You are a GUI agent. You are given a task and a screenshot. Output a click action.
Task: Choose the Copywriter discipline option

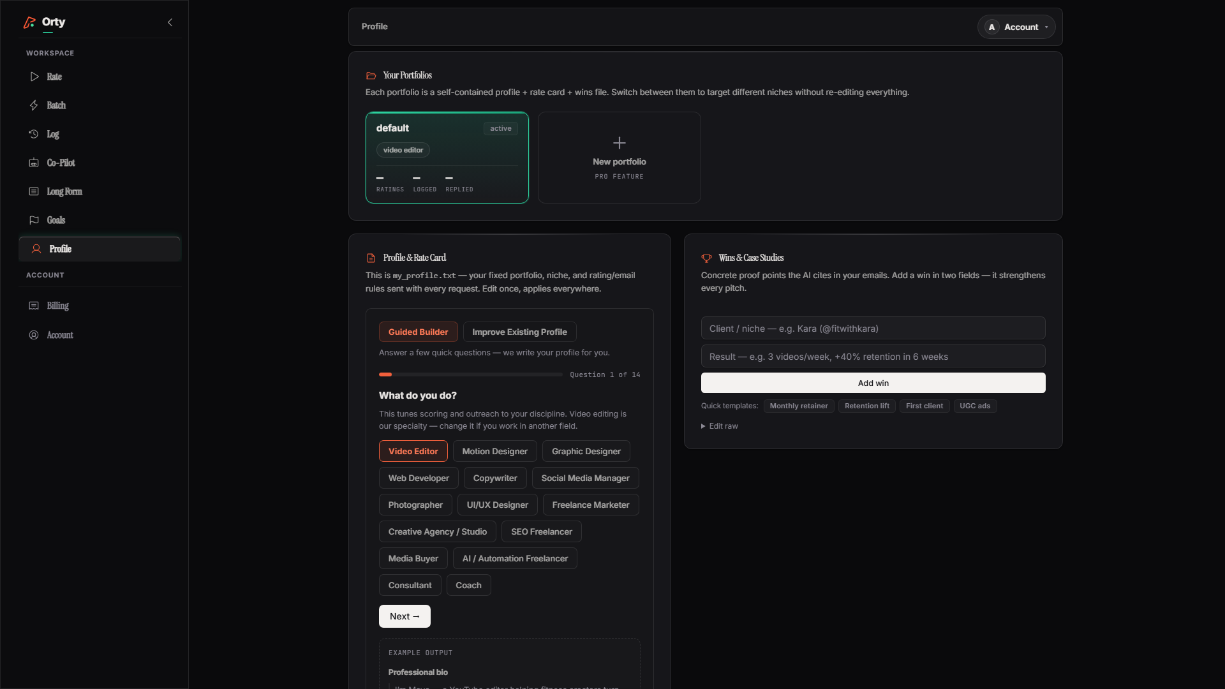[x=495, y=478]
